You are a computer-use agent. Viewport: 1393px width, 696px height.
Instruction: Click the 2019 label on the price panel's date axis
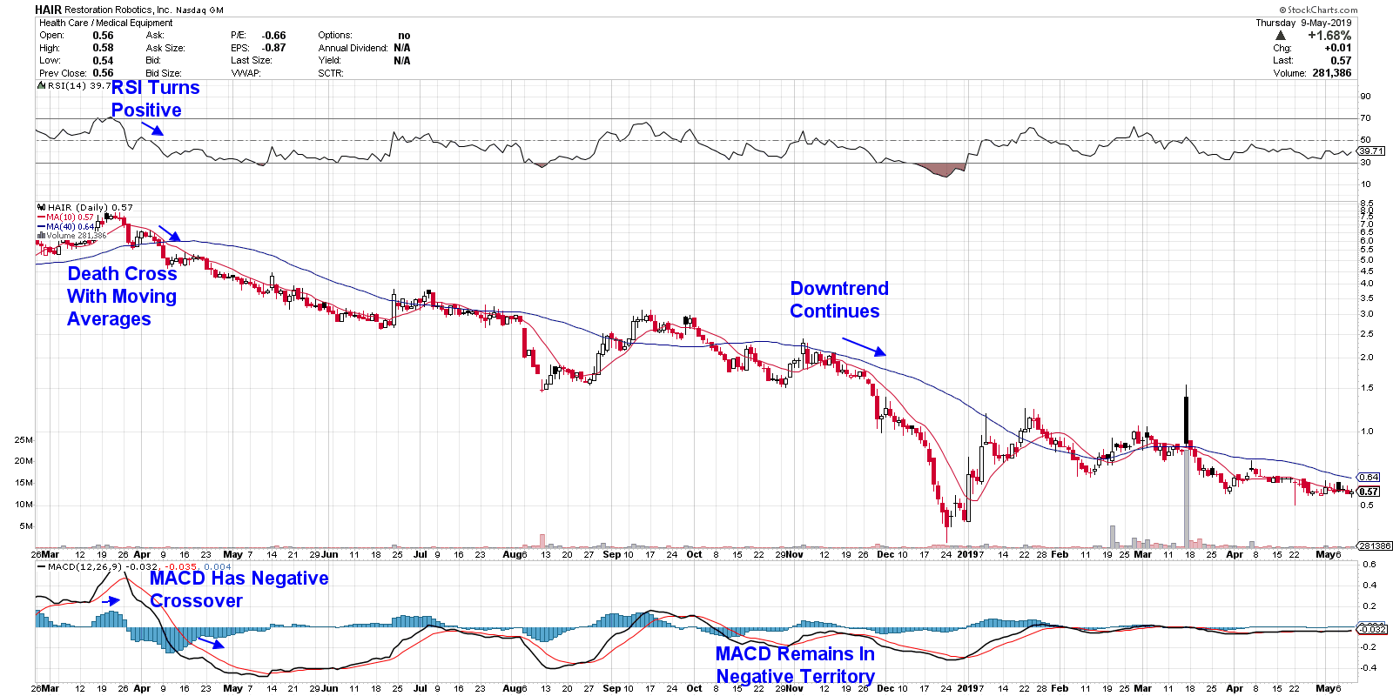pyautogui.click(x=968, y=554)
